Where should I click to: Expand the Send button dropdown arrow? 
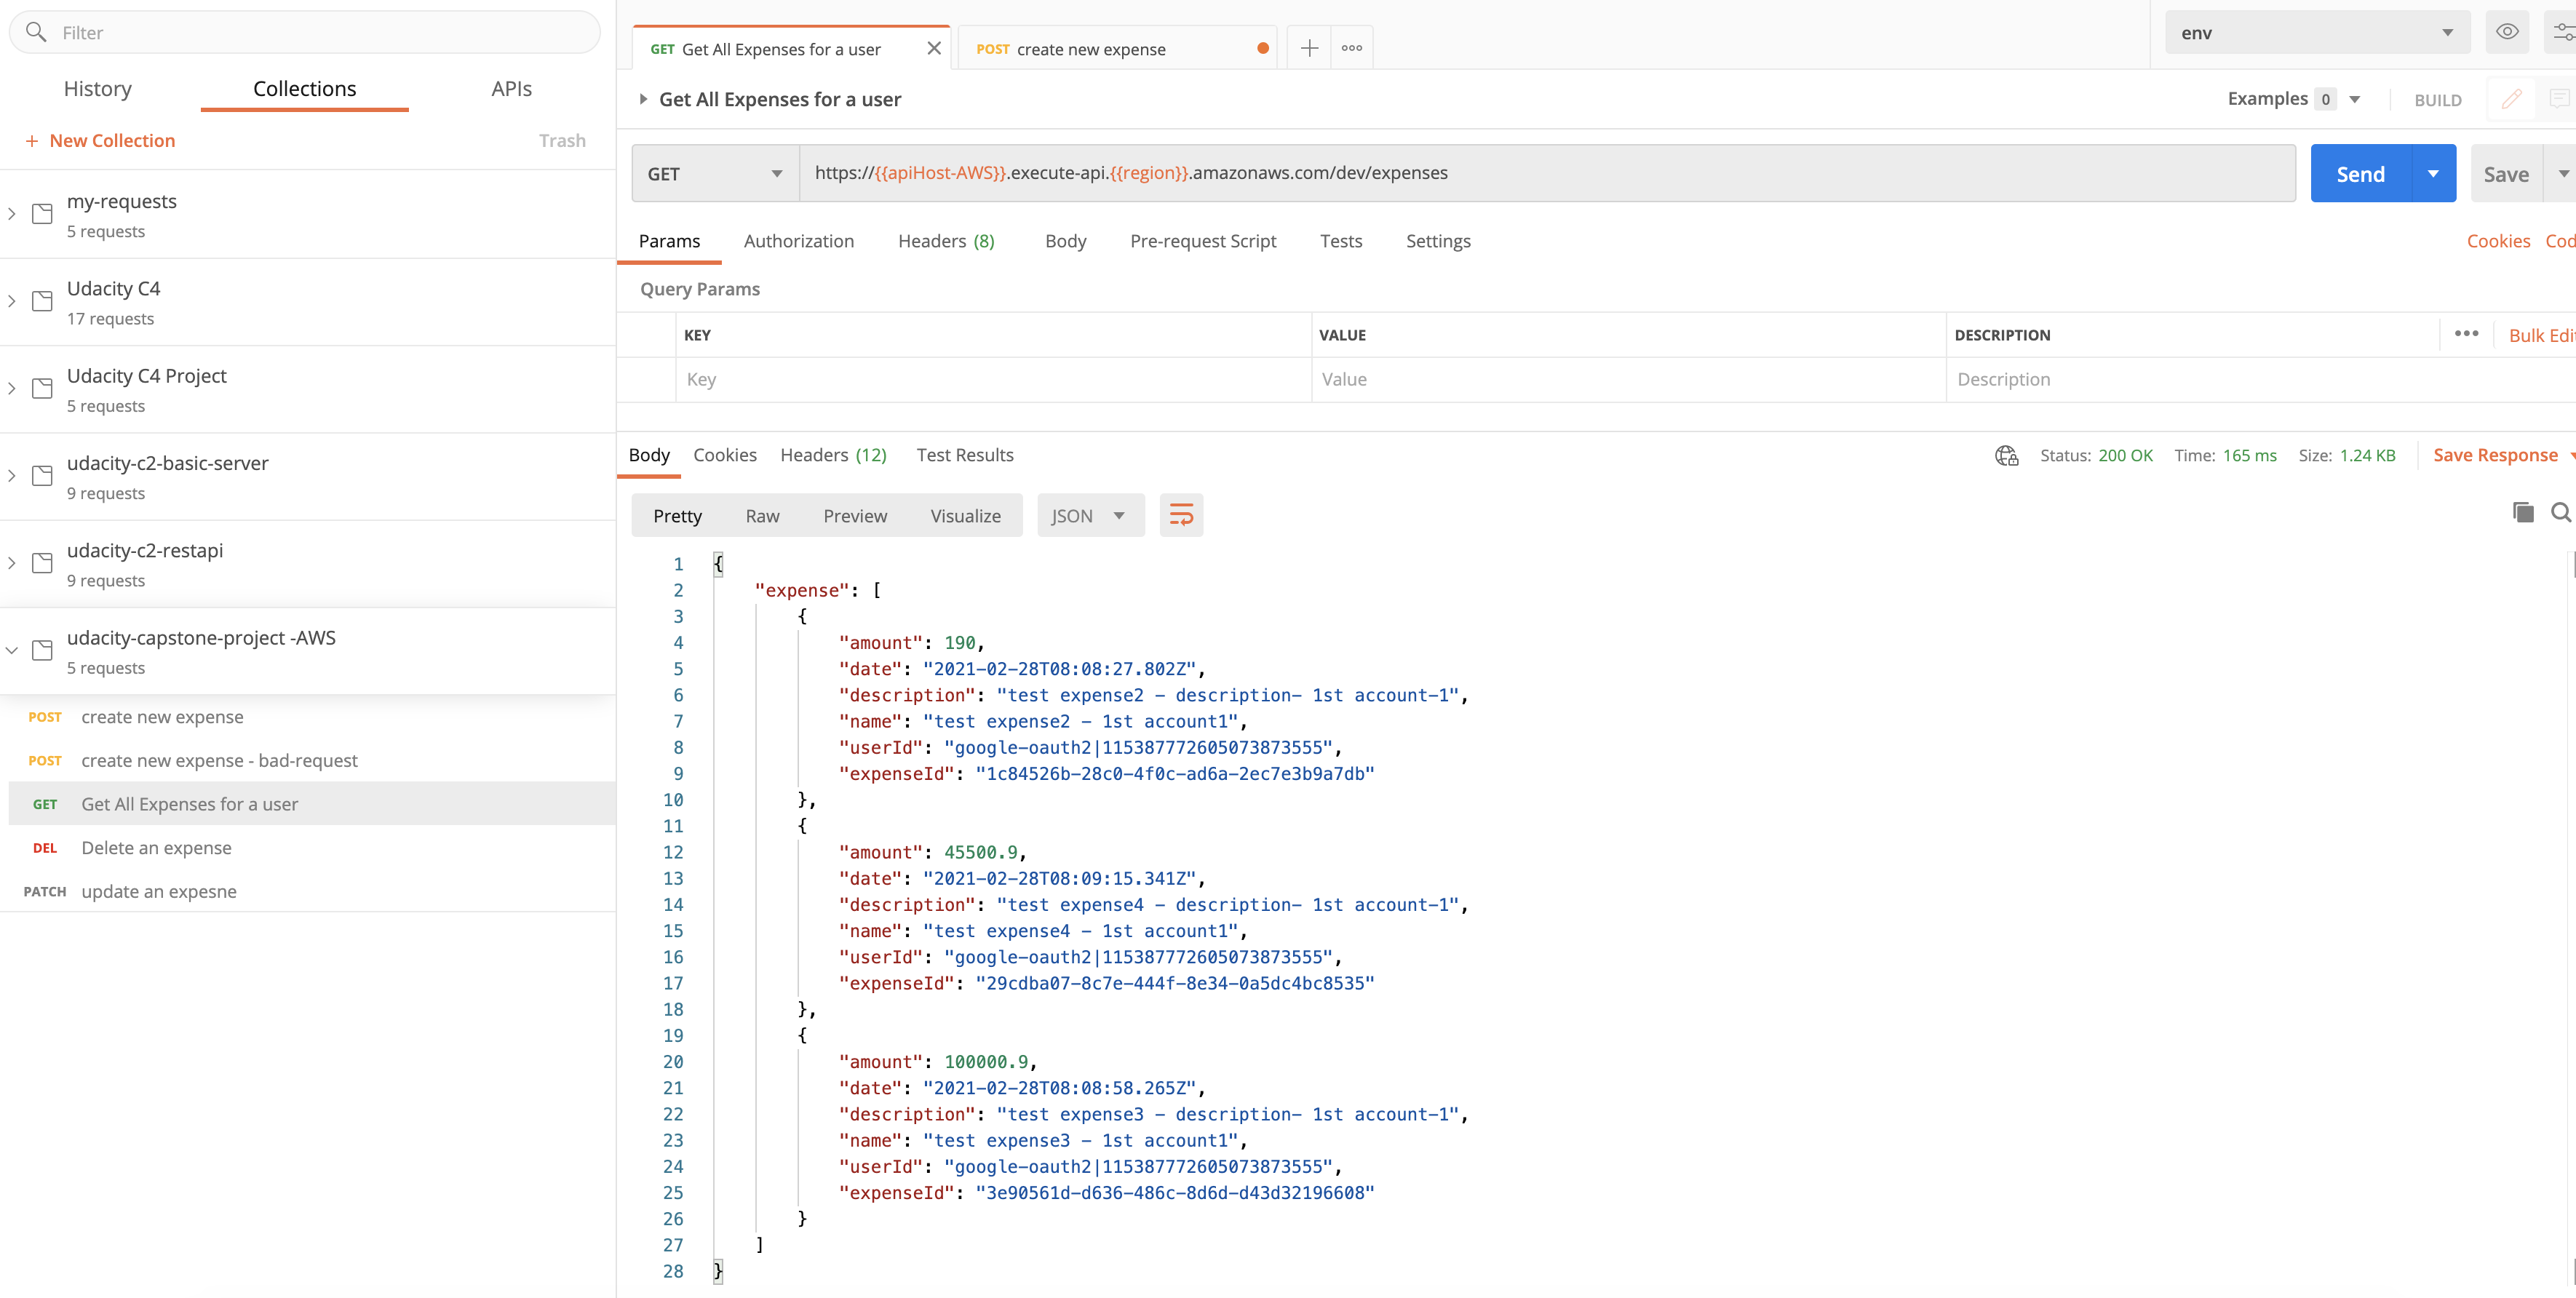click(x=2432, y=172)
